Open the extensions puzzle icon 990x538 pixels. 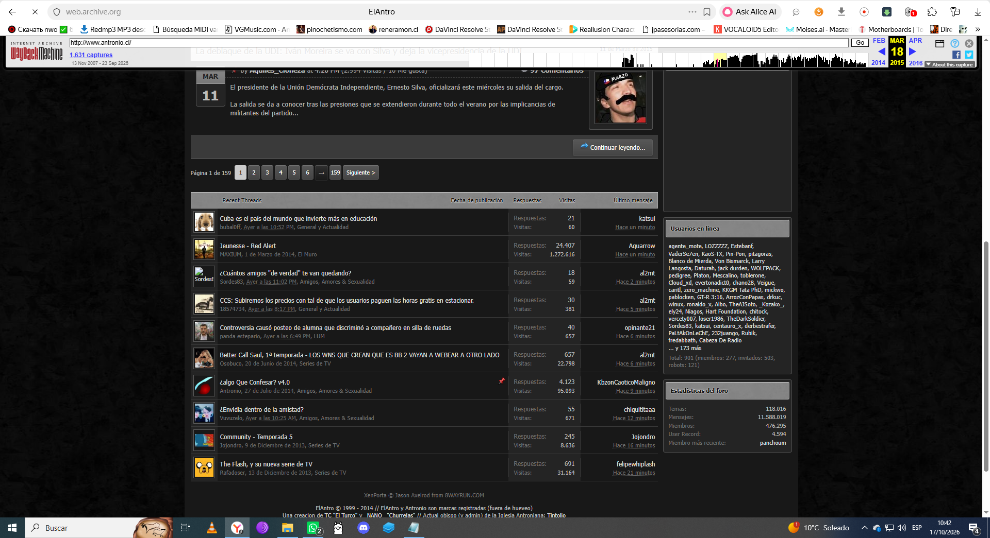tap(932, 12)
